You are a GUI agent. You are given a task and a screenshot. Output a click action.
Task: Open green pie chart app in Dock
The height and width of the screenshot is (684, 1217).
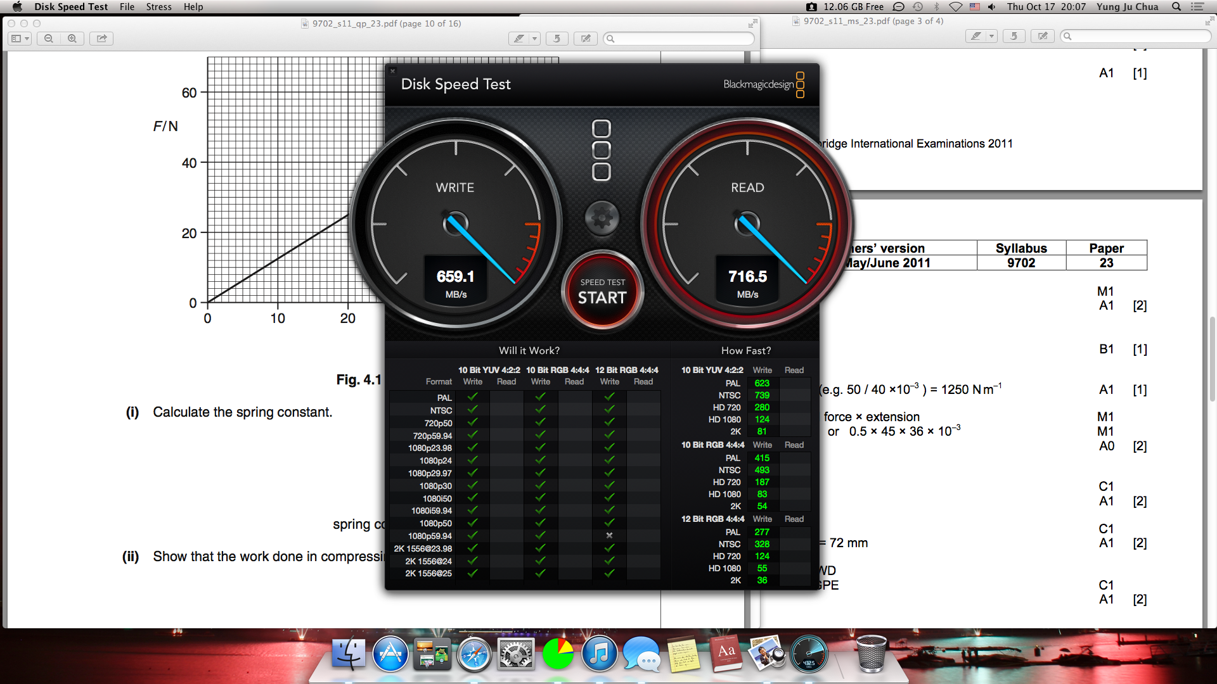click(558, 653)
